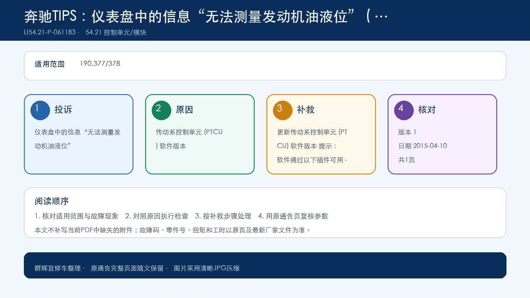Click the 共1页 page count
The width and height of the screenshot is (530, 298).
click(406, 160)
